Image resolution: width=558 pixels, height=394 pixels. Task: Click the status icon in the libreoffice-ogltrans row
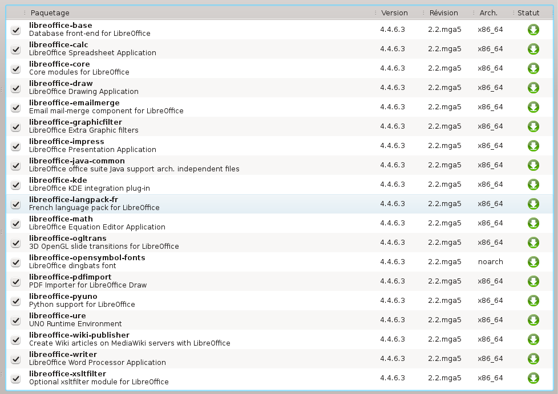533,243
